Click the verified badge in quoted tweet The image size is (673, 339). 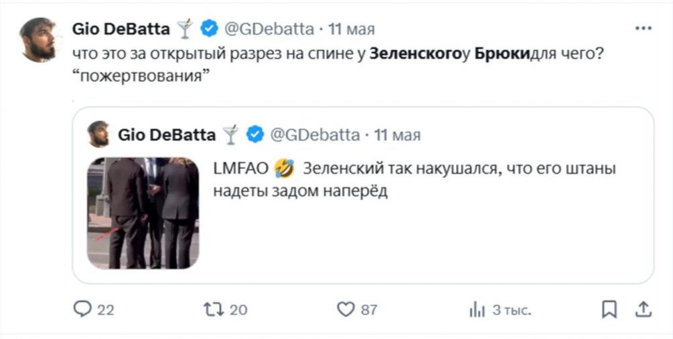coord(254,135)
